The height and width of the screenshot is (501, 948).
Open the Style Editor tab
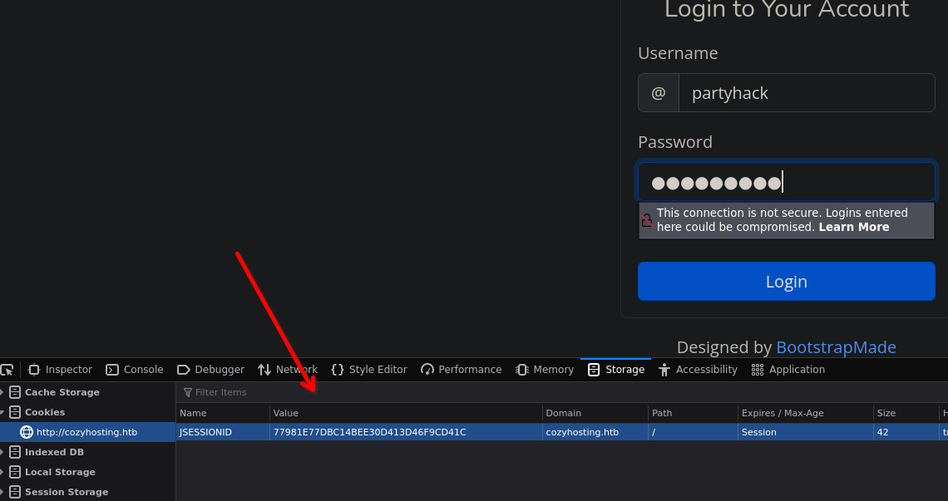coord(369,370)
